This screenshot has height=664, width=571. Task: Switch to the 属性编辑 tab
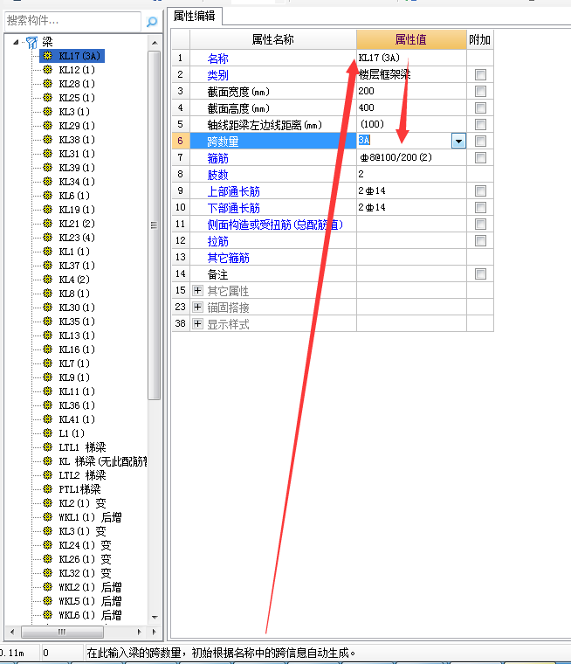195,16
